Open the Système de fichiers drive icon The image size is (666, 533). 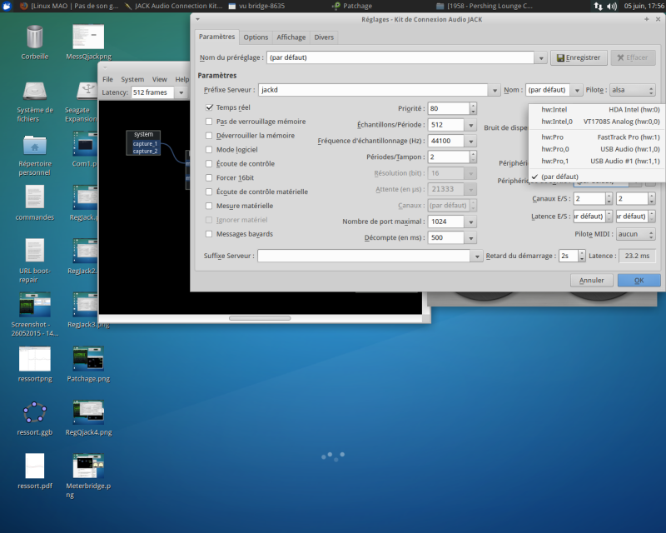coord(34,91)
